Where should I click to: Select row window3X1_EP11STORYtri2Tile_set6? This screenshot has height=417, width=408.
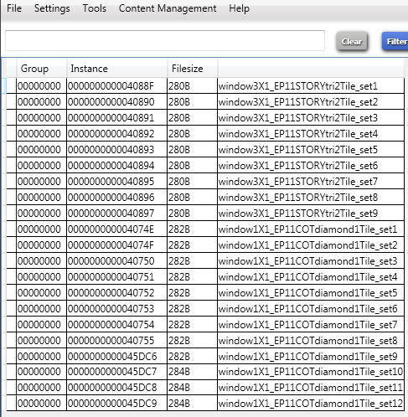205,166
